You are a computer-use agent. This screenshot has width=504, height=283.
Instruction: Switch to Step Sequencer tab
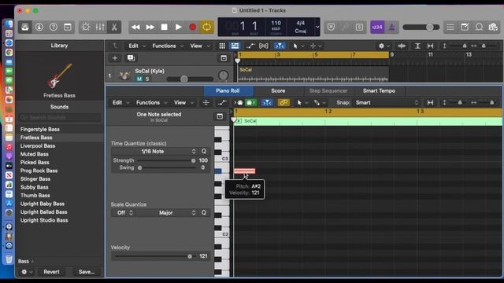[328, 91]
